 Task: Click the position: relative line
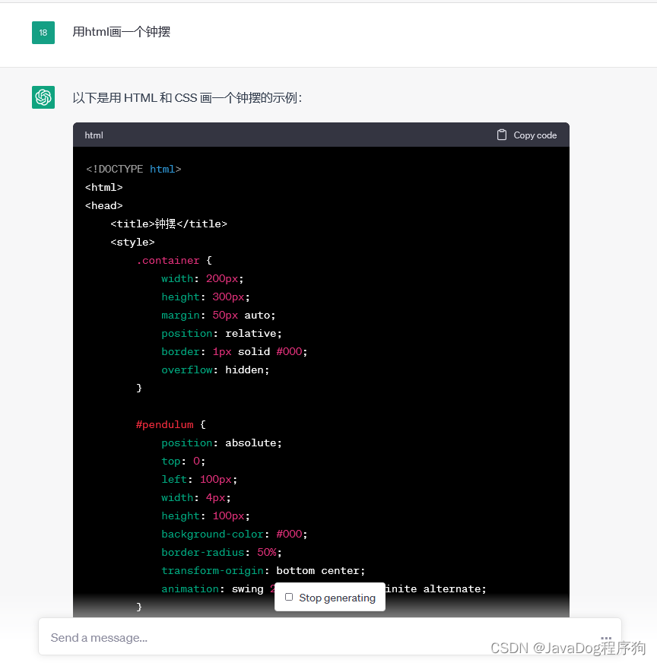point(221,334)
